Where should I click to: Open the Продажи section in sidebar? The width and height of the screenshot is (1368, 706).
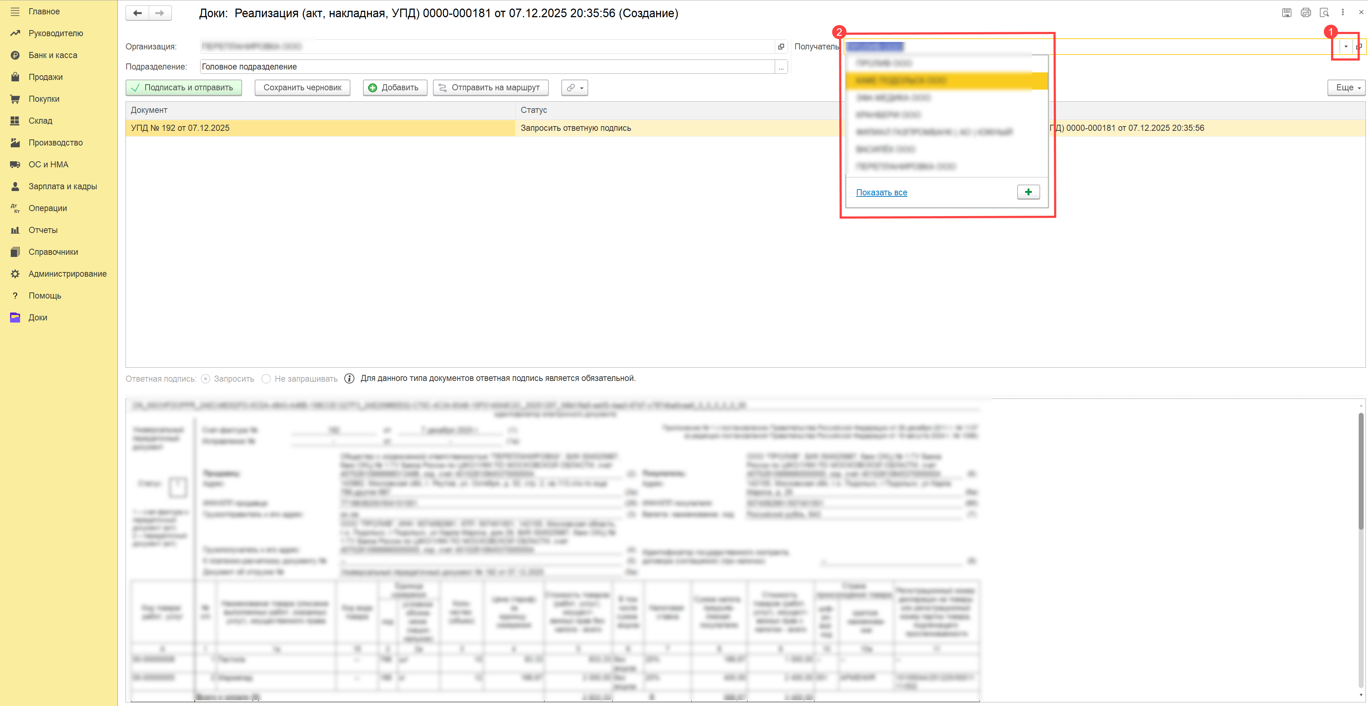pyautogui.click(x=46, y=77)
